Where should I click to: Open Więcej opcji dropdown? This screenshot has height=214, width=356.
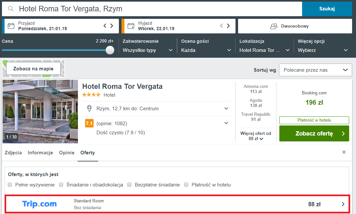pos(323,50)
